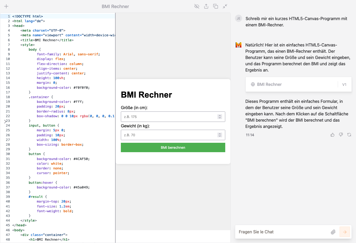The height and width of the screenshot is (243, 356).
Task: Click the JE user avatar
Action: (239, 19)
